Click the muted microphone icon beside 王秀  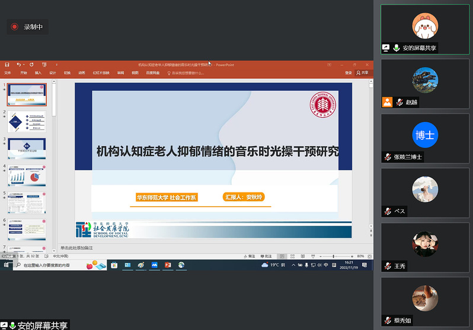[x=388, y=266]
